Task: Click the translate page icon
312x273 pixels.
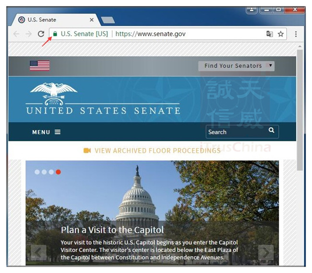Action: pos(270,34)
